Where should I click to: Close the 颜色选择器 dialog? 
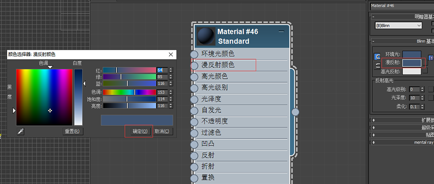(x=171, y=54)
